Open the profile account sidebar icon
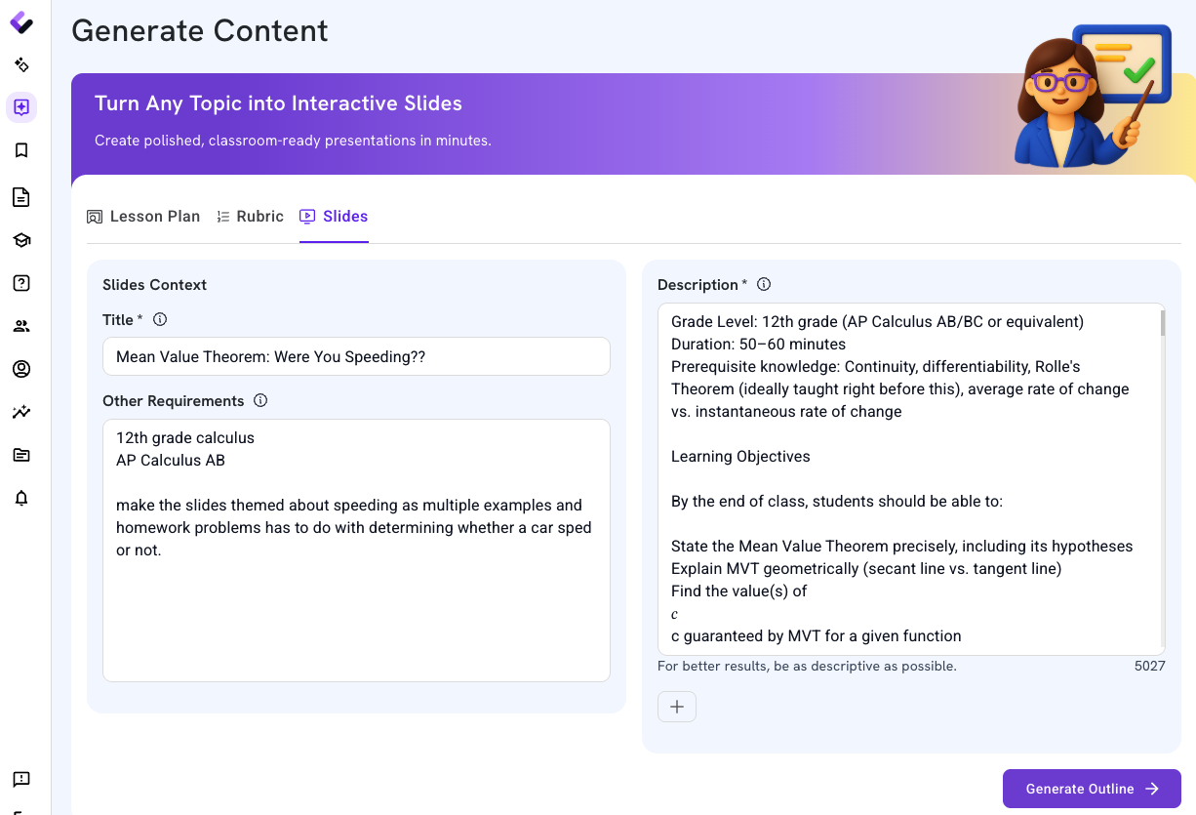Image resolution: width=1196 pixels, height=815 pixels. [21, 369]
